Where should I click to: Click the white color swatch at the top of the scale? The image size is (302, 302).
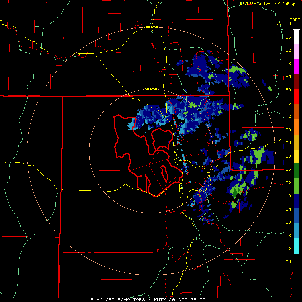pyautogui.click(x=296, y=37)
